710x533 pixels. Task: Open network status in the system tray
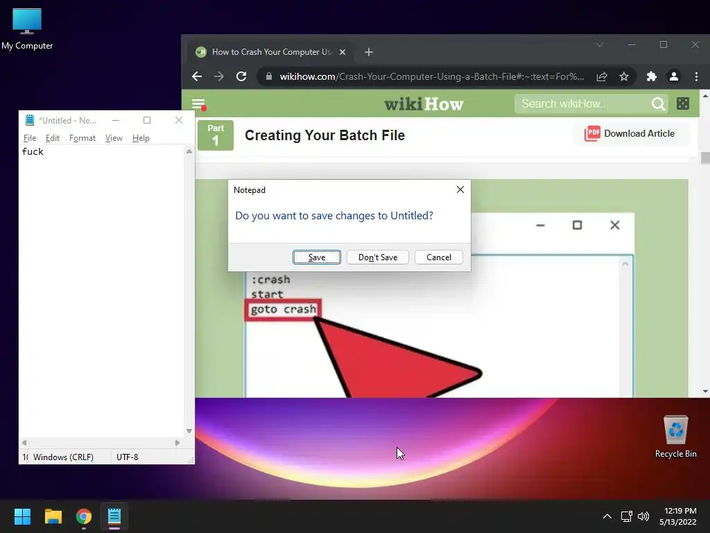click(627, 516)
